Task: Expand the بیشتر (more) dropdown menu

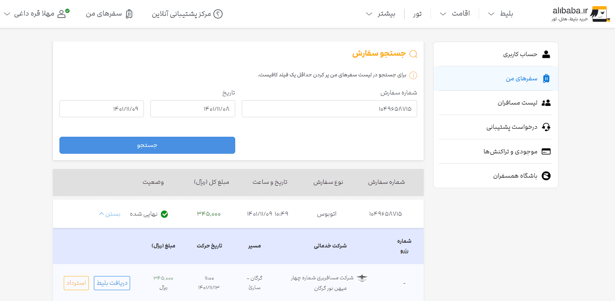Action: point(381,14)
